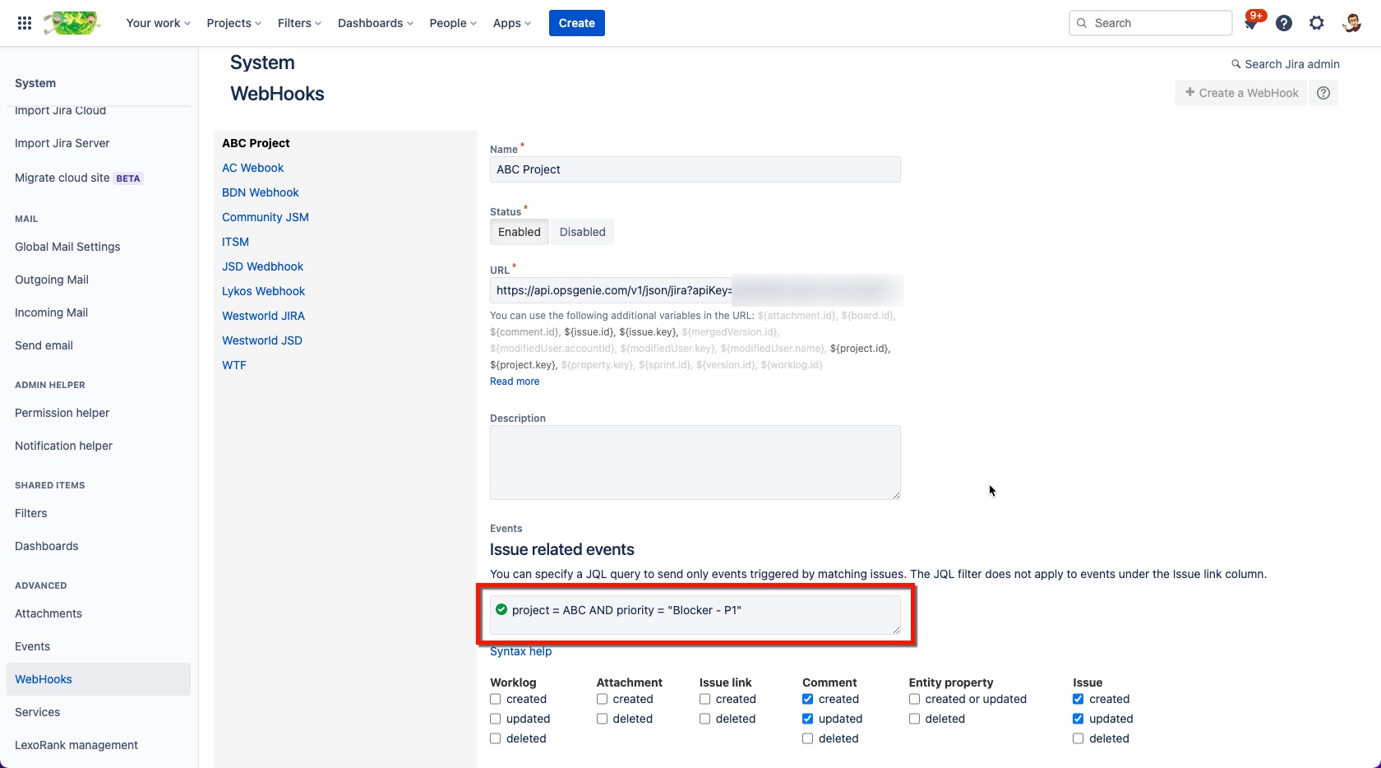Open the help question mark menu

1284,23
